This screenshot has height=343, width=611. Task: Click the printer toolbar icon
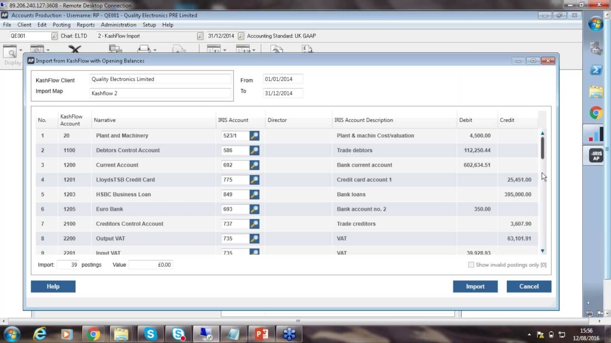click(x=144, y=49)
